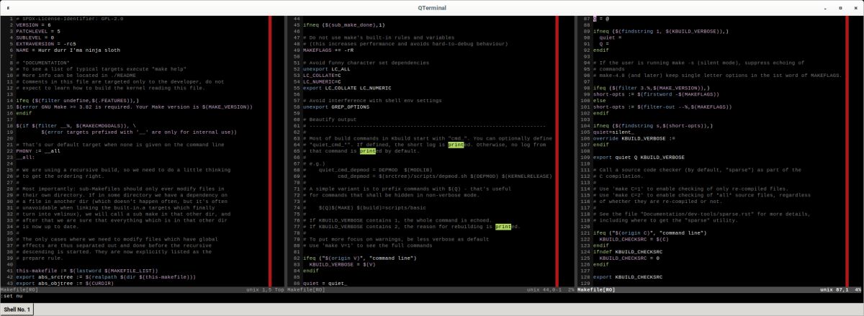This screenshot has height=316, width=864.
Task: Click the "unix 44,0-1 2%" status text
Action: [x=550, y=289]
